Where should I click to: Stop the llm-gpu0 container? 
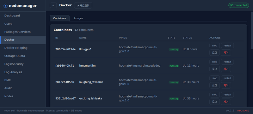click(215, 45)
